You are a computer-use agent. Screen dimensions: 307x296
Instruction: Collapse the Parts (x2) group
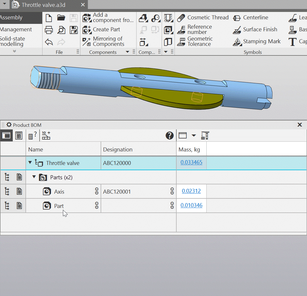click(34, 177)
